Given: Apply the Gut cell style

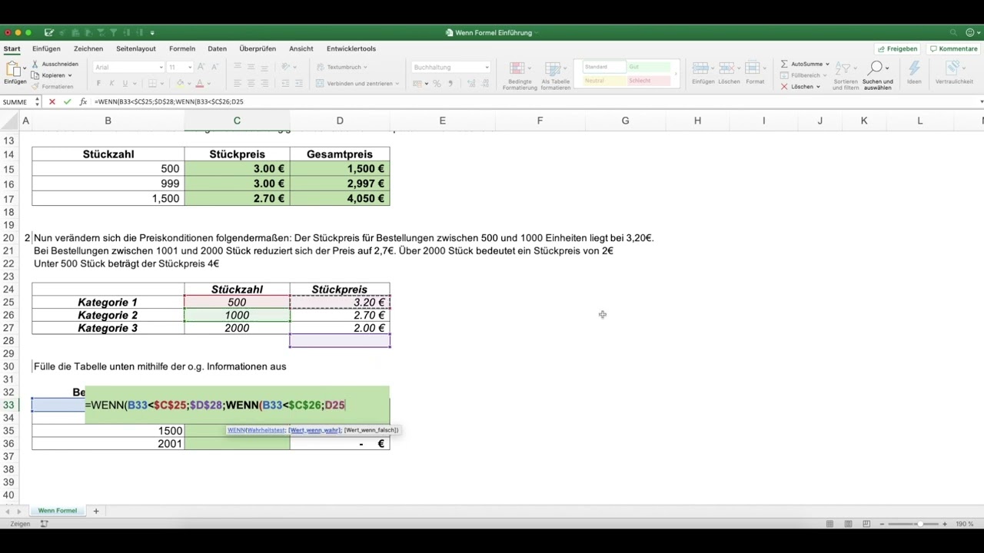Looking at the screenshot, I should click(x=649, y=67).
